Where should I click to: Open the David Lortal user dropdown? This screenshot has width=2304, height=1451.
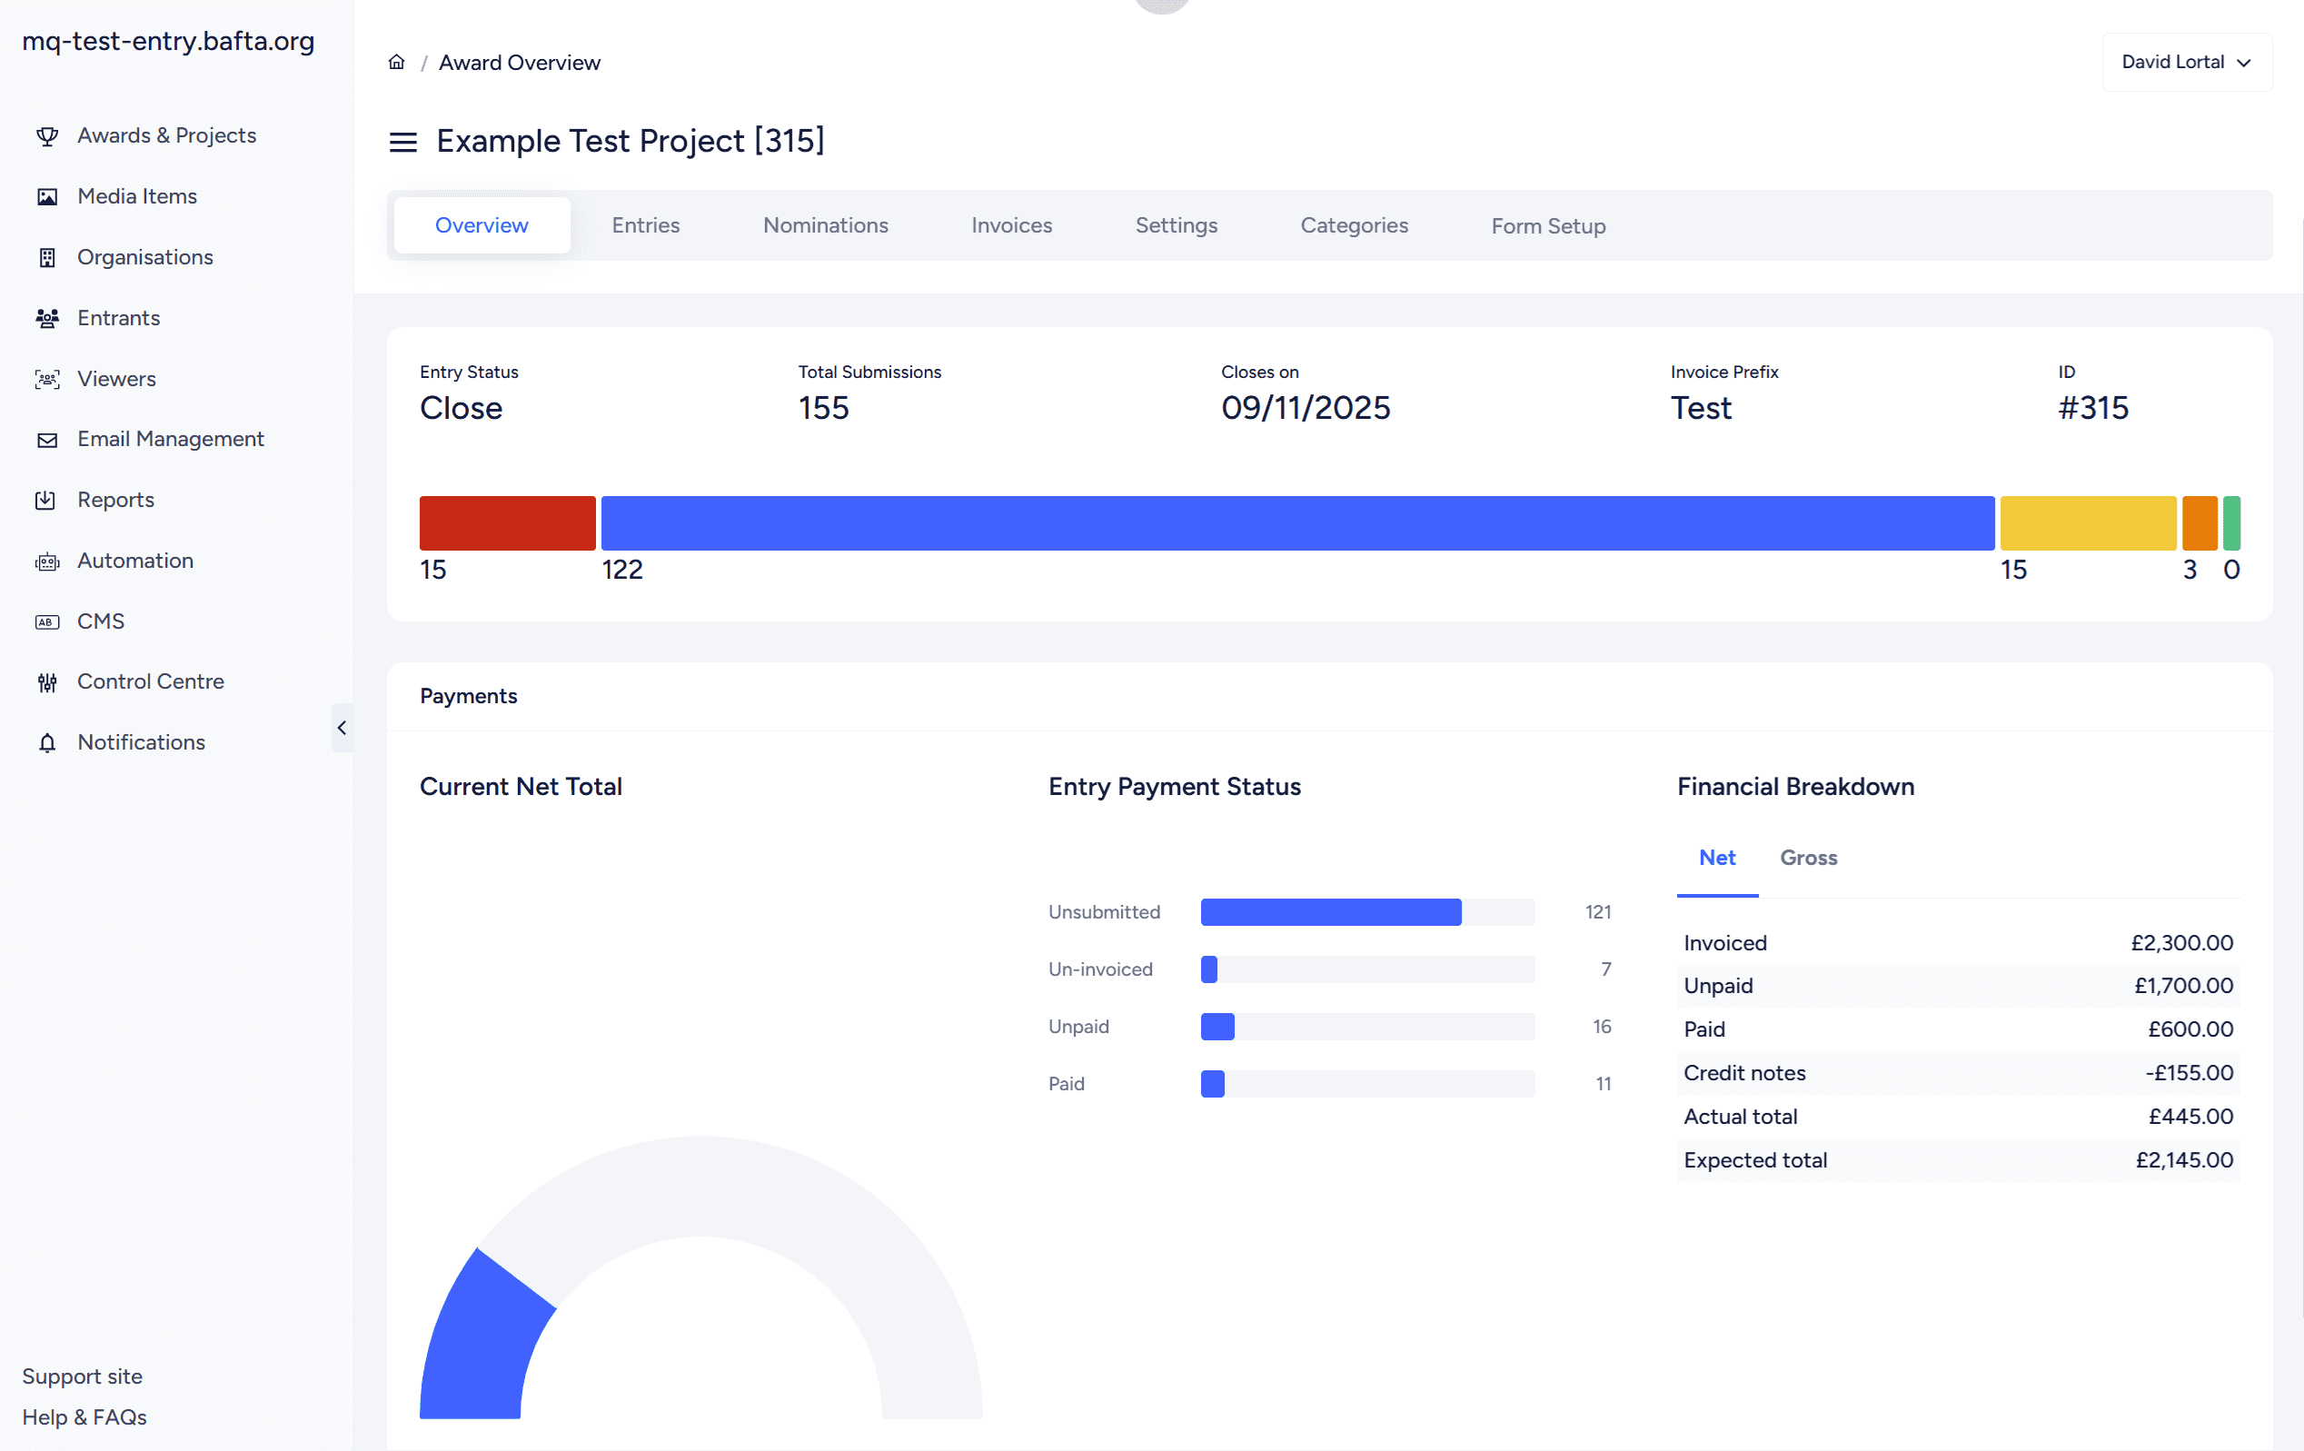(x=2185, y=62)
